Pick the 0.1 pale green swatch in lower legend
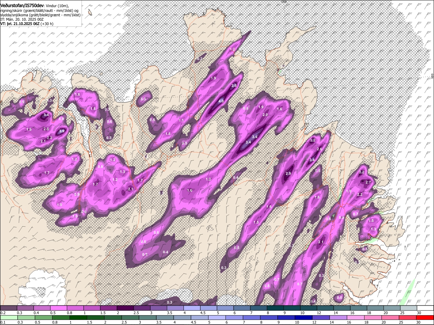 pos(8,318)
